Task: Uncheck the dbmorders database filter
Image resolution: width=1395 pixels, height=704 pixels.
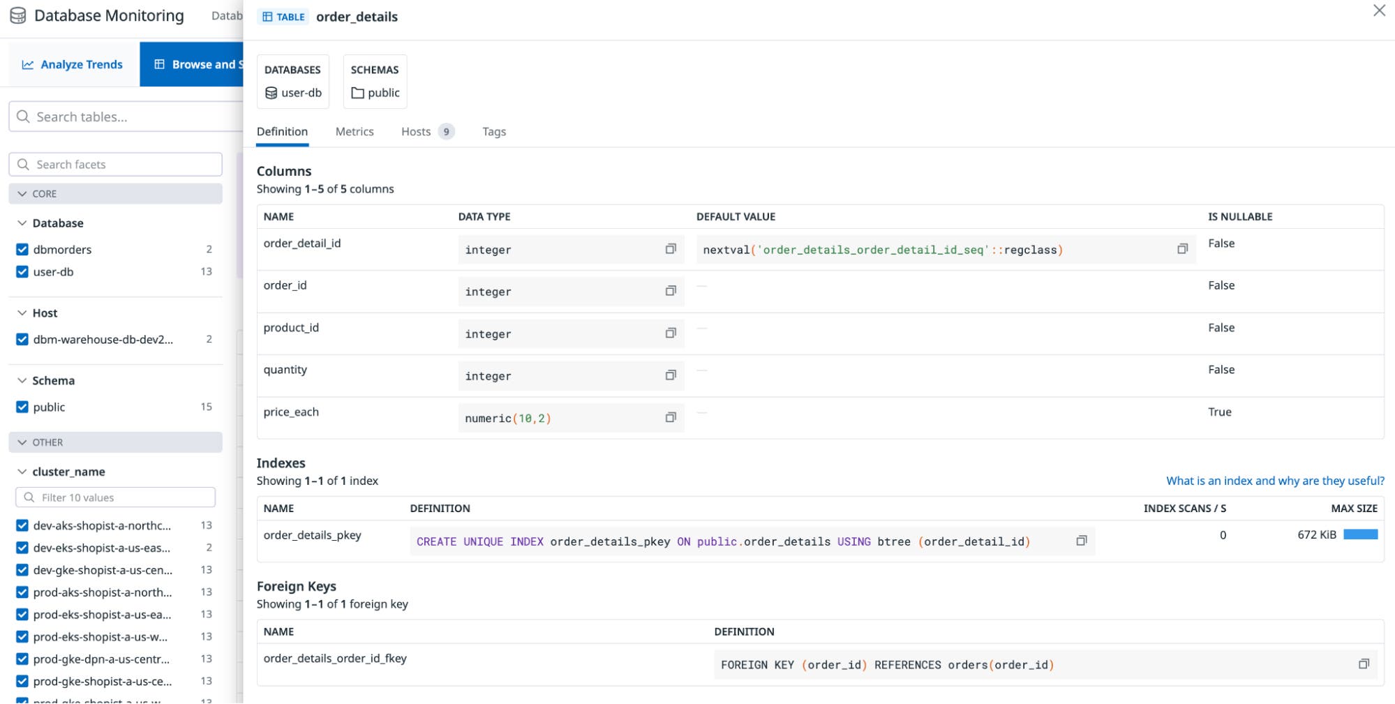Action: click(21, 249)
